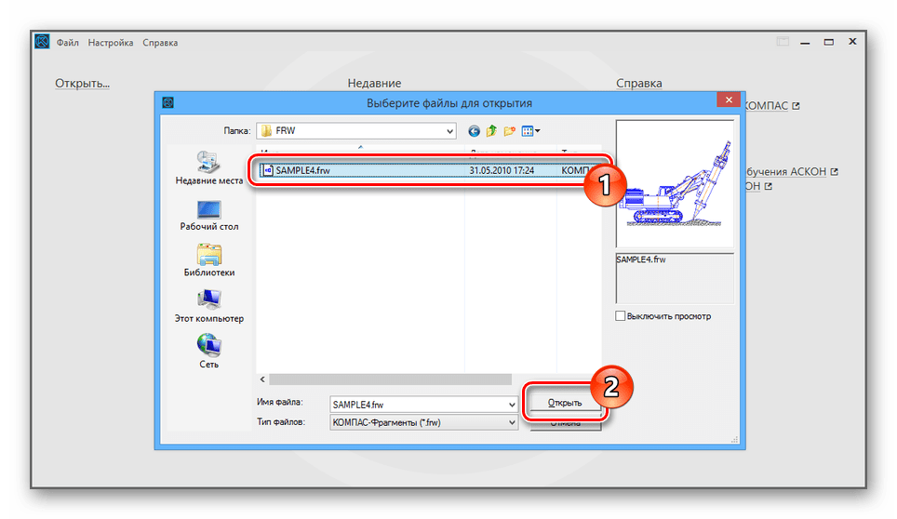Open Библиотеки in the sidebar
Screen dimensions: 897x519
[209, 259]
